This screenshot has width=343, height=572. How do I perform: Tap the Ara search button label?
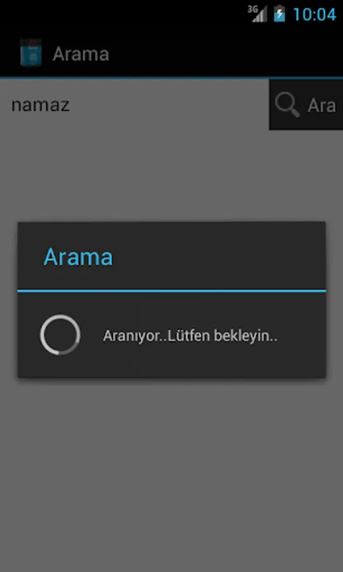321,106
